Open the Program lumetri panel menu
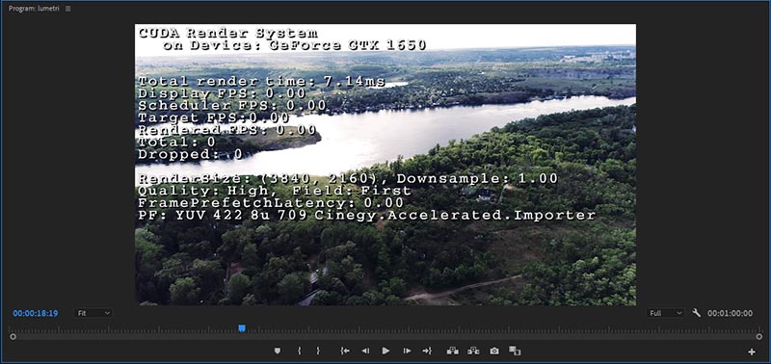Viewport: 771px width, 364px height. click(67, 9)
